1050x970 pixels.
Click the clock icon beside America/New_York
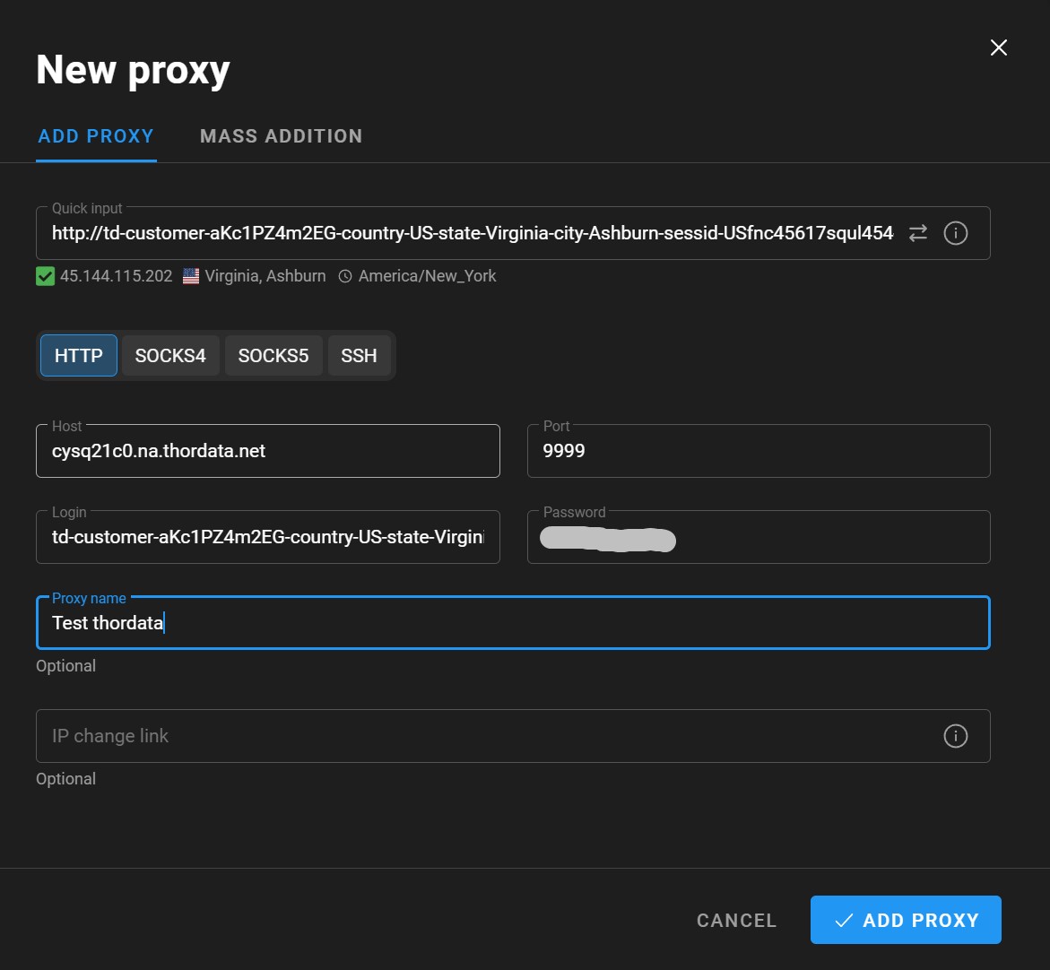tap(345, 276)
